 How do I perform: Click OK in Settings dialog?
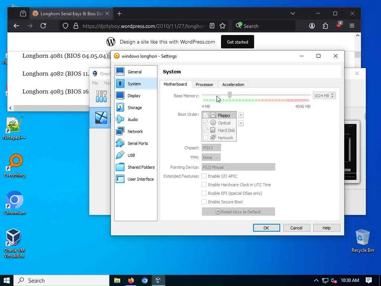point(266,228)
